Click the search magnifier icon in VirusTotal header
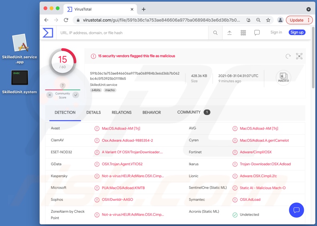This screenshot has width=317, height=226. click(x=215, y=33)
